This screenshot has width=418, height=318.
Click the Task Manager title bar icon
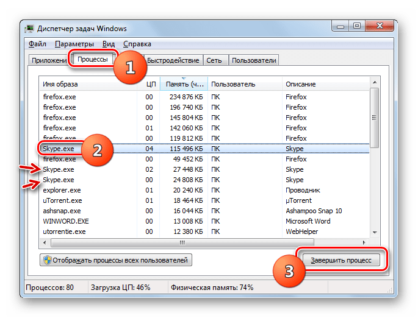(x=29, y=29)
